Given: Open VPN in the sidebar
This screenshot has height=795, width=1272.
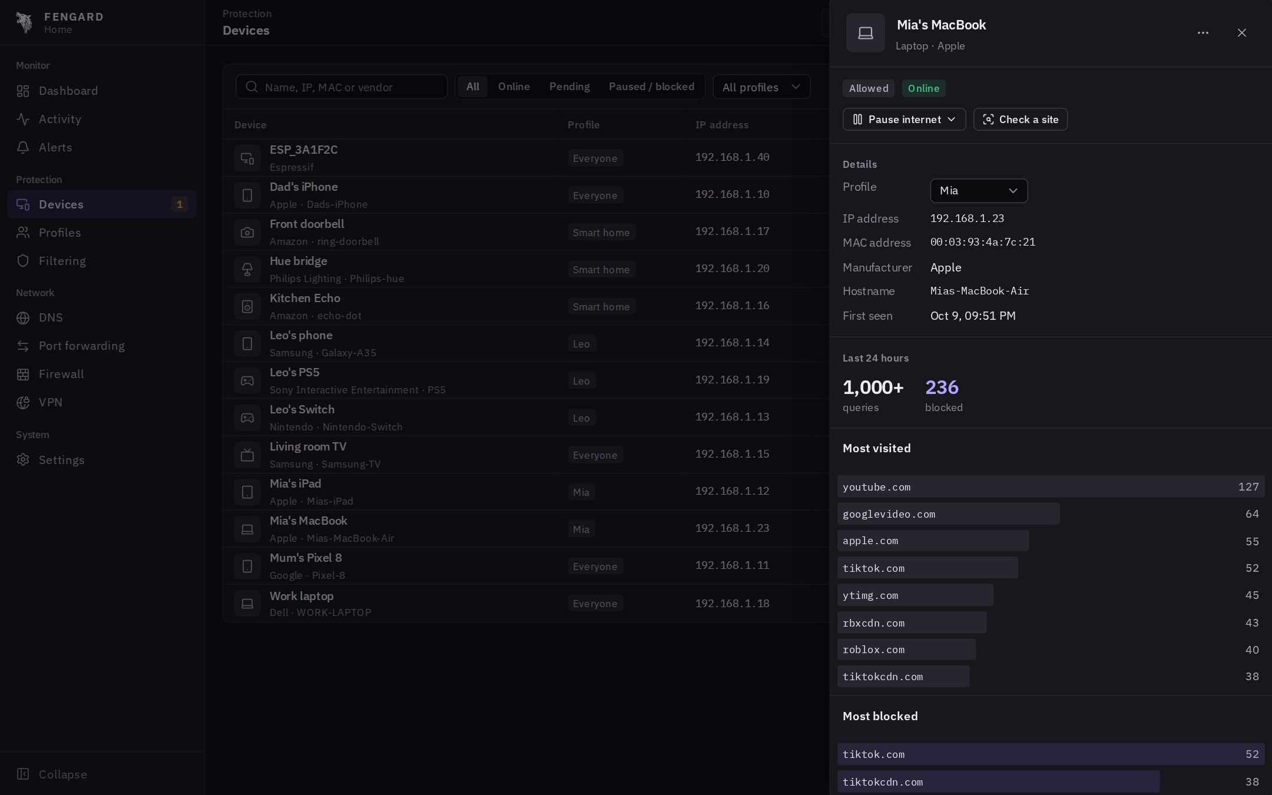Looking at the screenshot, I should click(102, 402).
